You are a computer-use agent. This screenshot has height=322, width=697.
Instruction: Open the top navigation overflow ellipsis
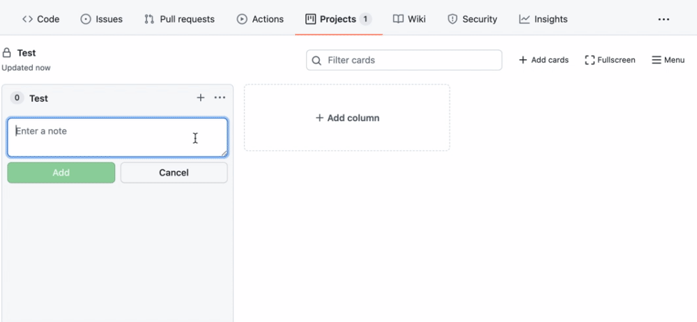point(664,20)
